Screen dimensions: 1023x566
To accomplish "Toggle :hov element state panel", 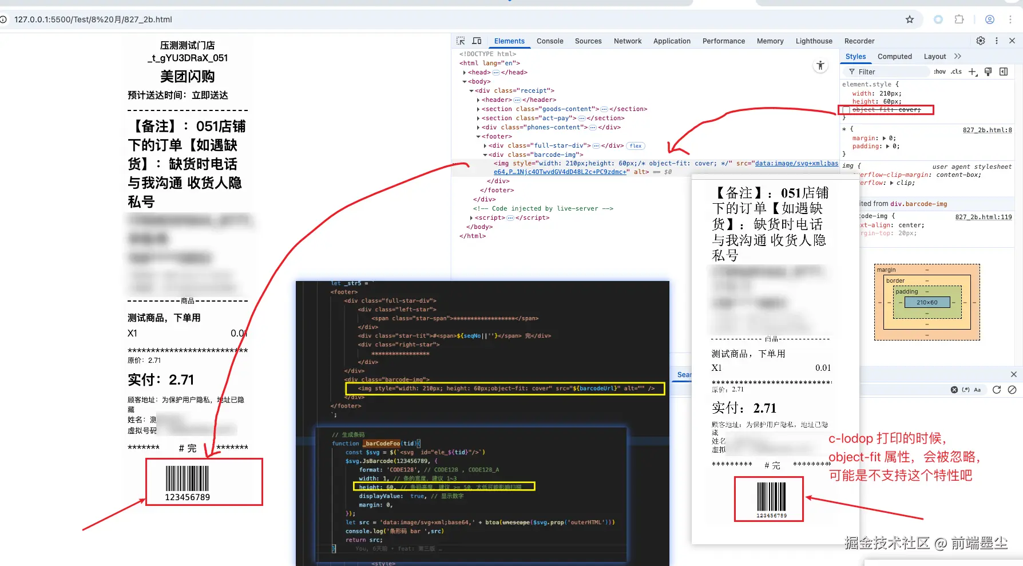I will coord(939,72).
